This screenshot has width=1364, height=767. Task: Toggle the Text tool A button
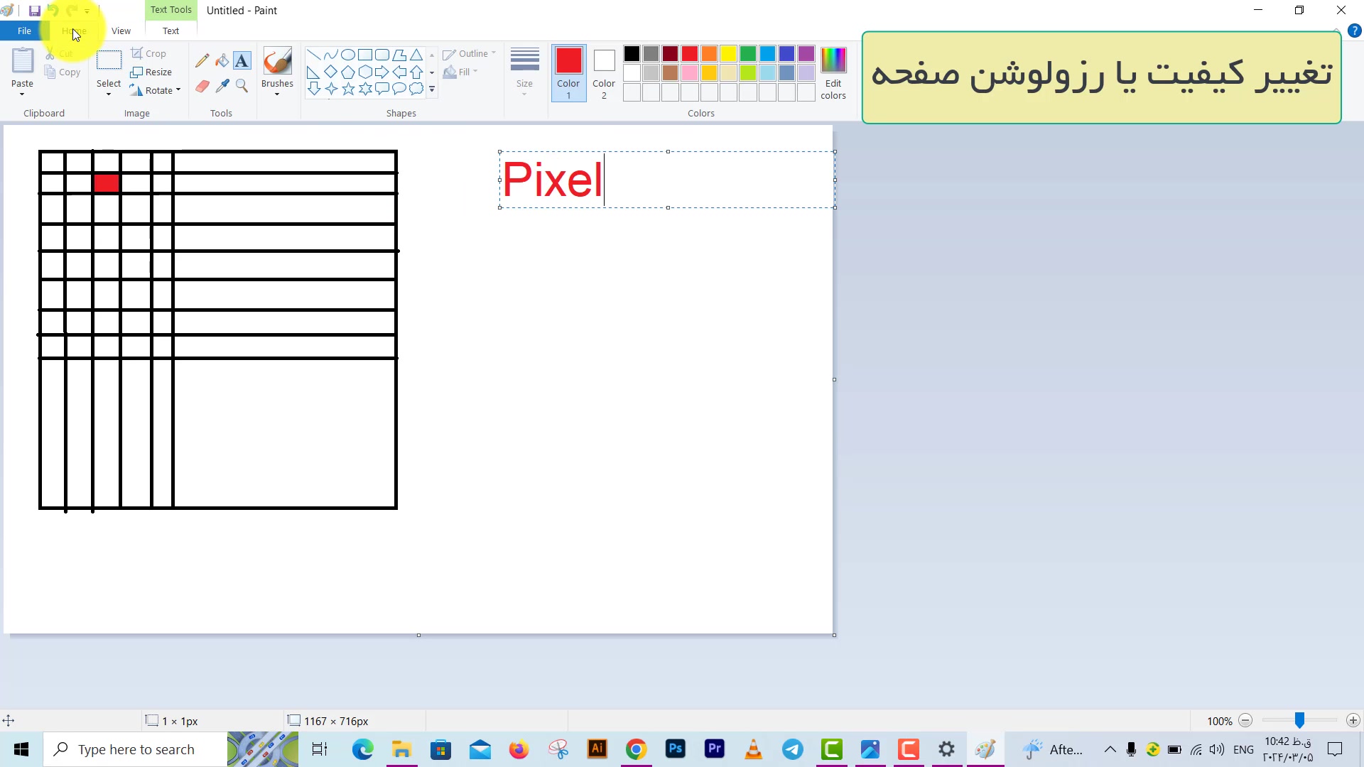[242, 61]
